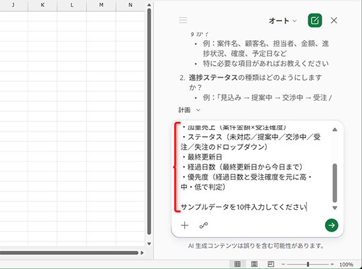Switch to Normal view in the status bar
The image size is (362, 269).
coord(237,264)
